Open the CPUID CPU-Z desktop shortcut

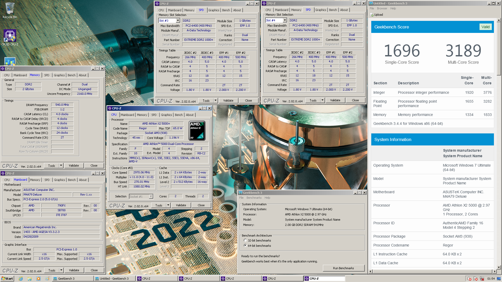[10, 37]
